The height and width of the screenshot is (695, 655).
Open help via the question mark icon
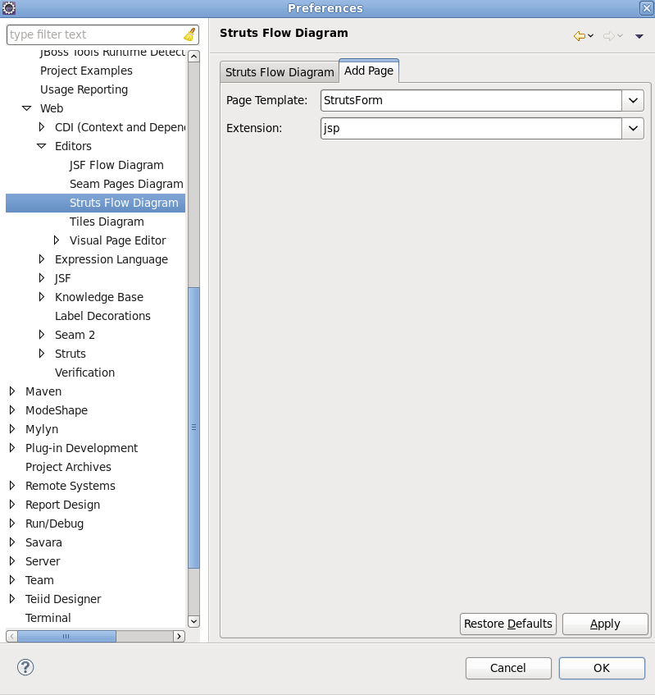25,668
